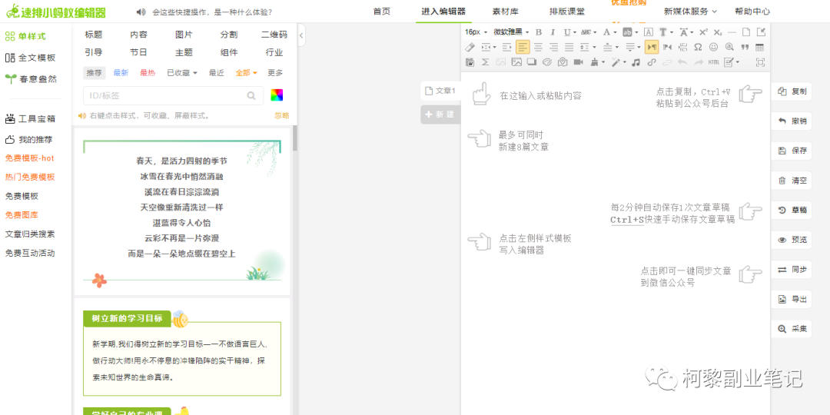Image resolution: width=830 pixels, height=415 pixels.
Task: Open HTML source code view
Action: point(714,62)
